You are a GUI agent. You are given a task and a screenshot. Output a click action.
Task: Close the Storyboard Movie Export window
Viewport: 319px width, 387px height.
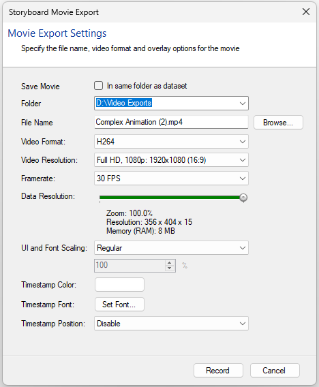tap(306, 12)
